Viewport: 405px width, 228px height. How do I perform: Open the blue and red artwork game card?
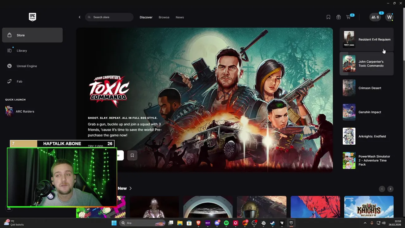tap(315, 207)
